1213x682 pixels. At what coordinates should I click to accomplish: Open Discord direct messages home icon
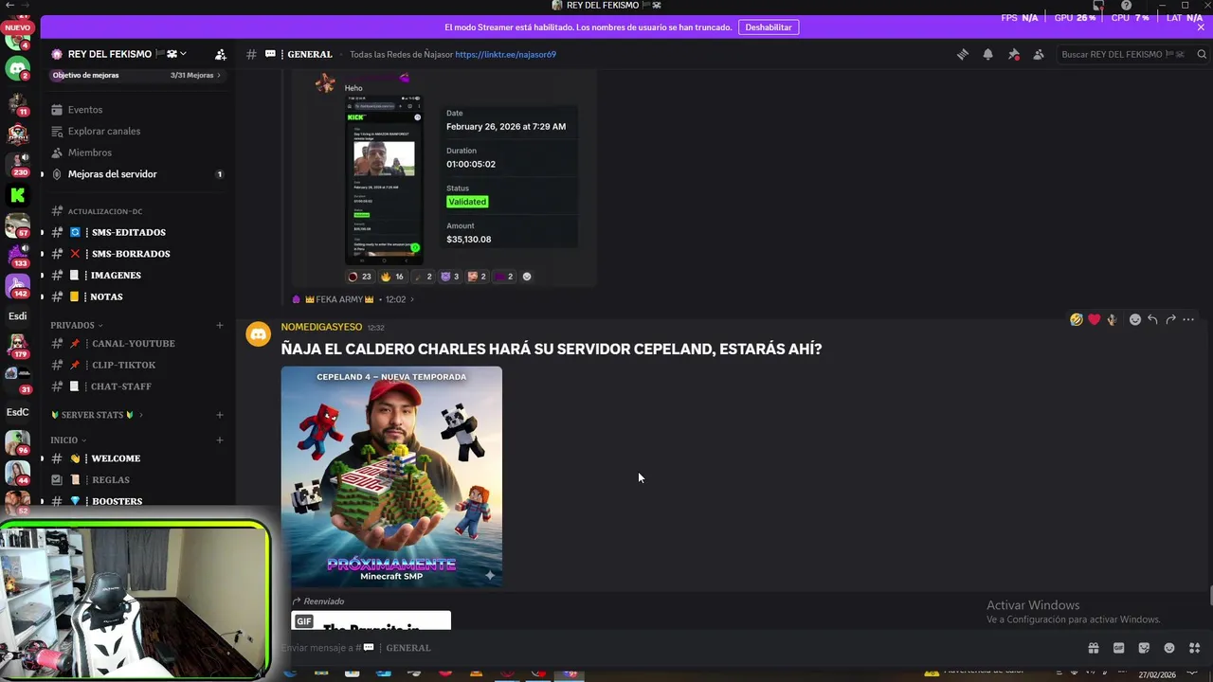[x=17, y=67]
